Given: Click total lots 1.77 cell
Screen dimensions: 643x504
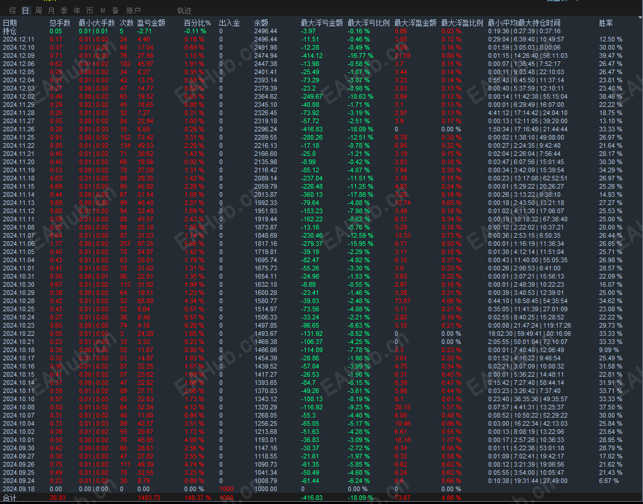Looking at the screenshot, I should [x=56, y=244].
